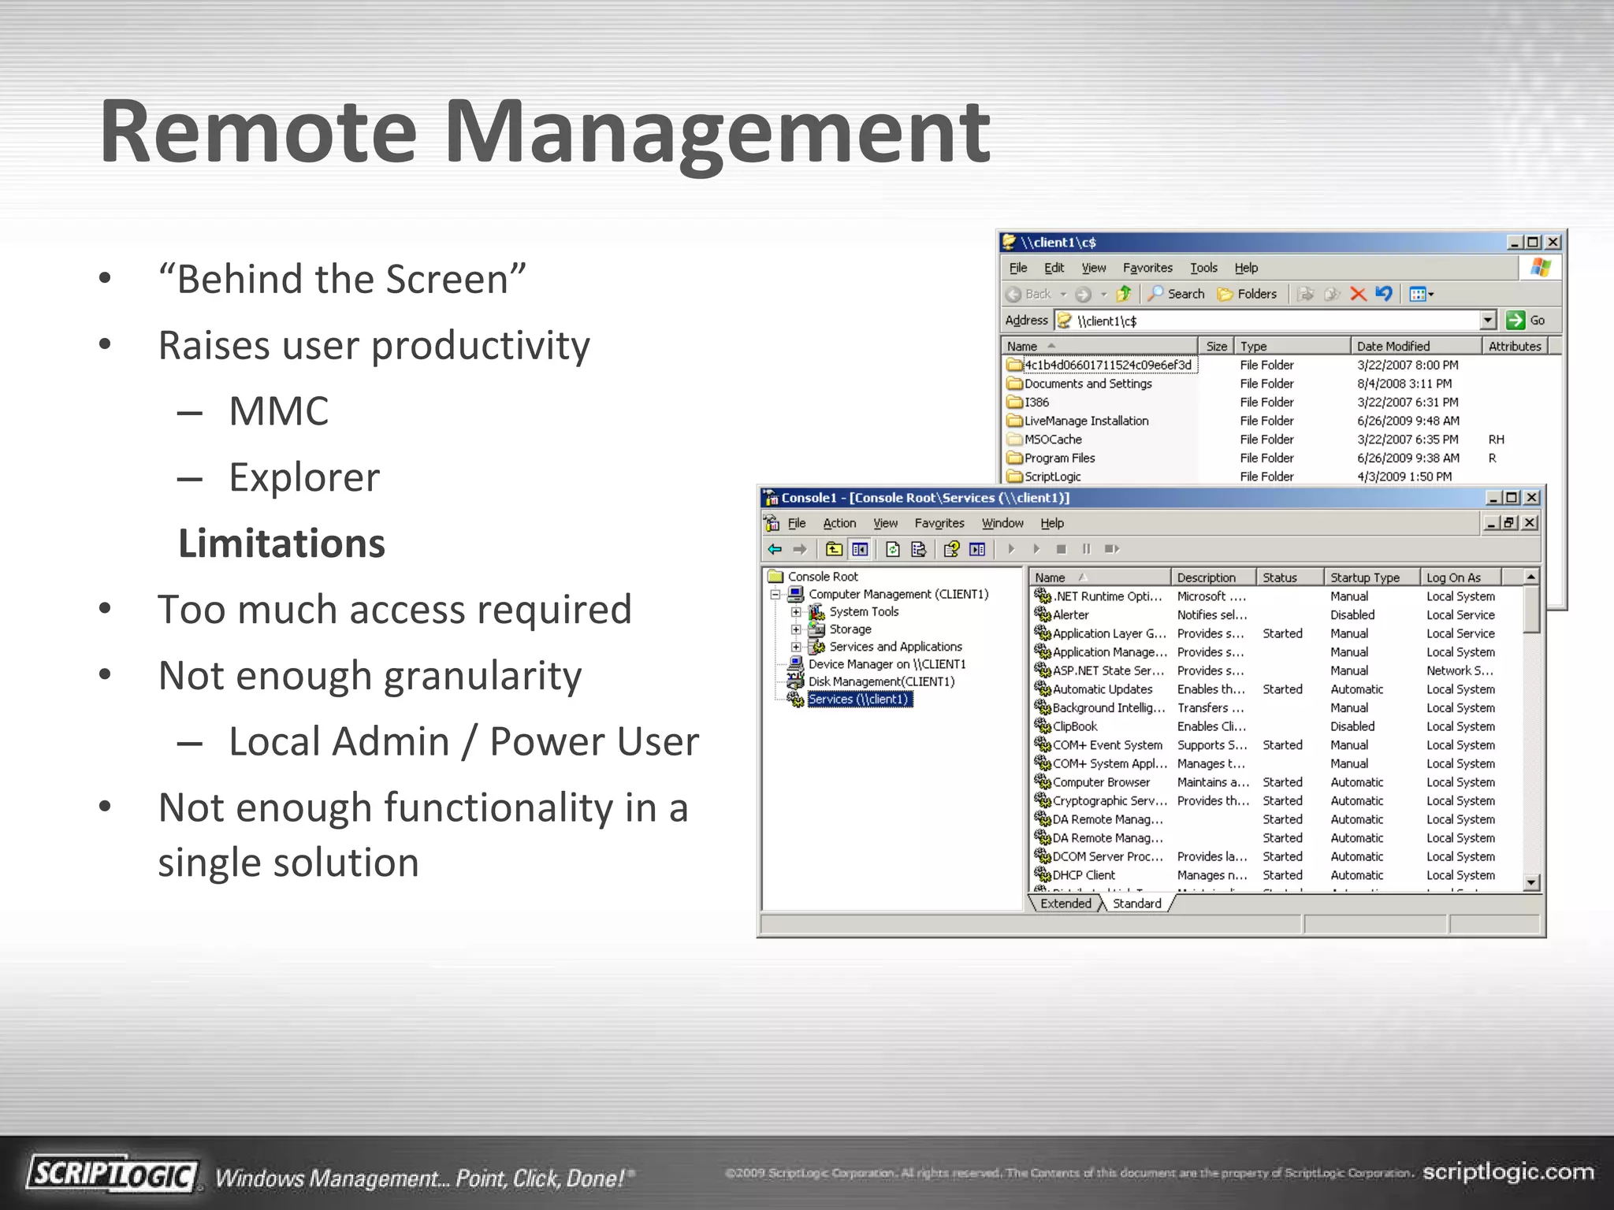Screen dimensions: 1614x1210
Task: Open File menu in the Explorer window
Action: [x=1018, y=268]
